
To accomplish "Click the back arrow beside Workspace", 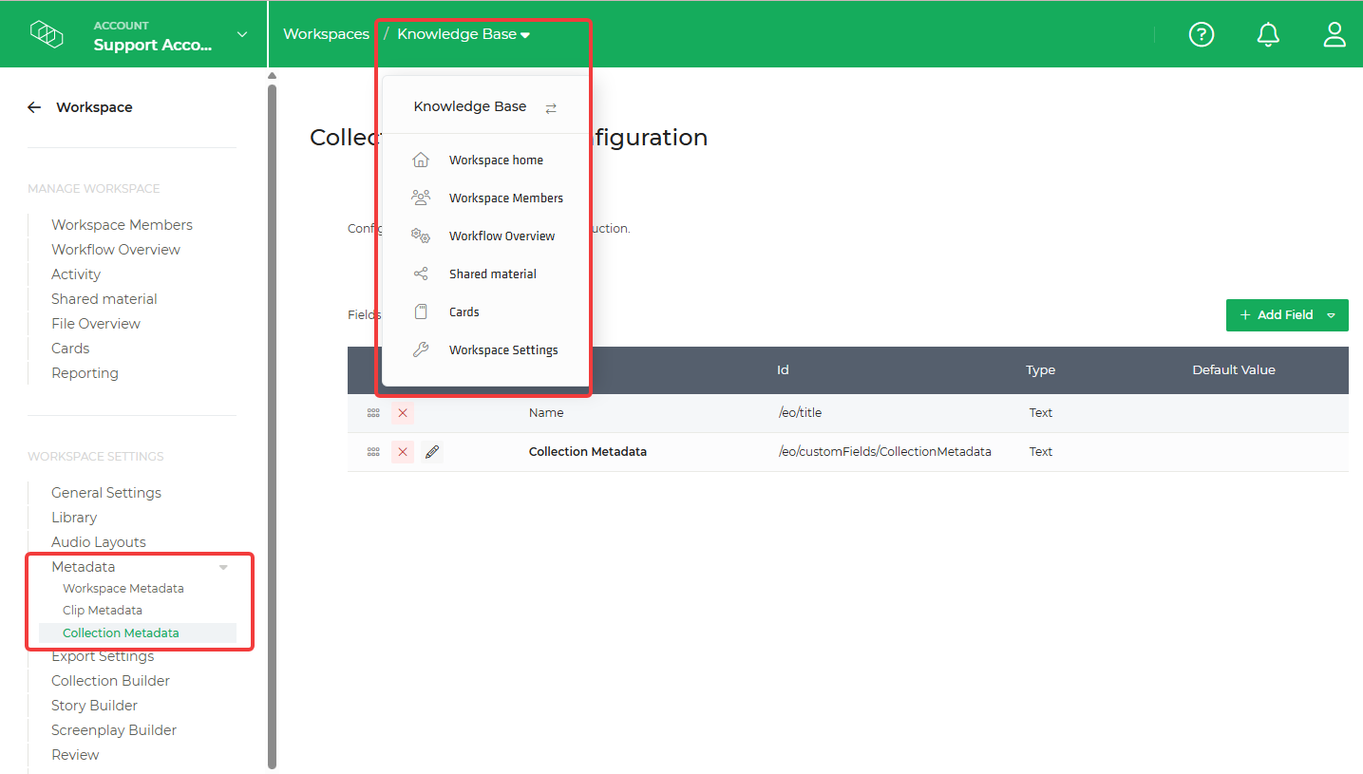I will coord(34,107).
